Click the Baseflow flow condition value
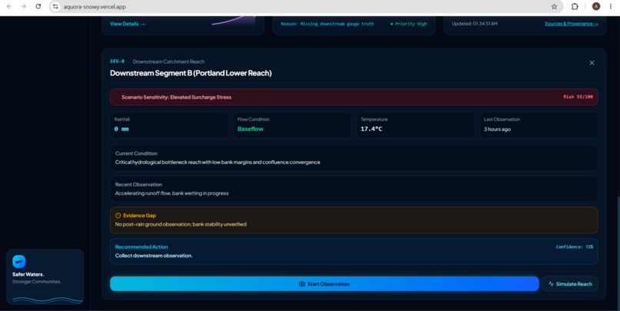The image size is (620, 311). click(250, 129)
